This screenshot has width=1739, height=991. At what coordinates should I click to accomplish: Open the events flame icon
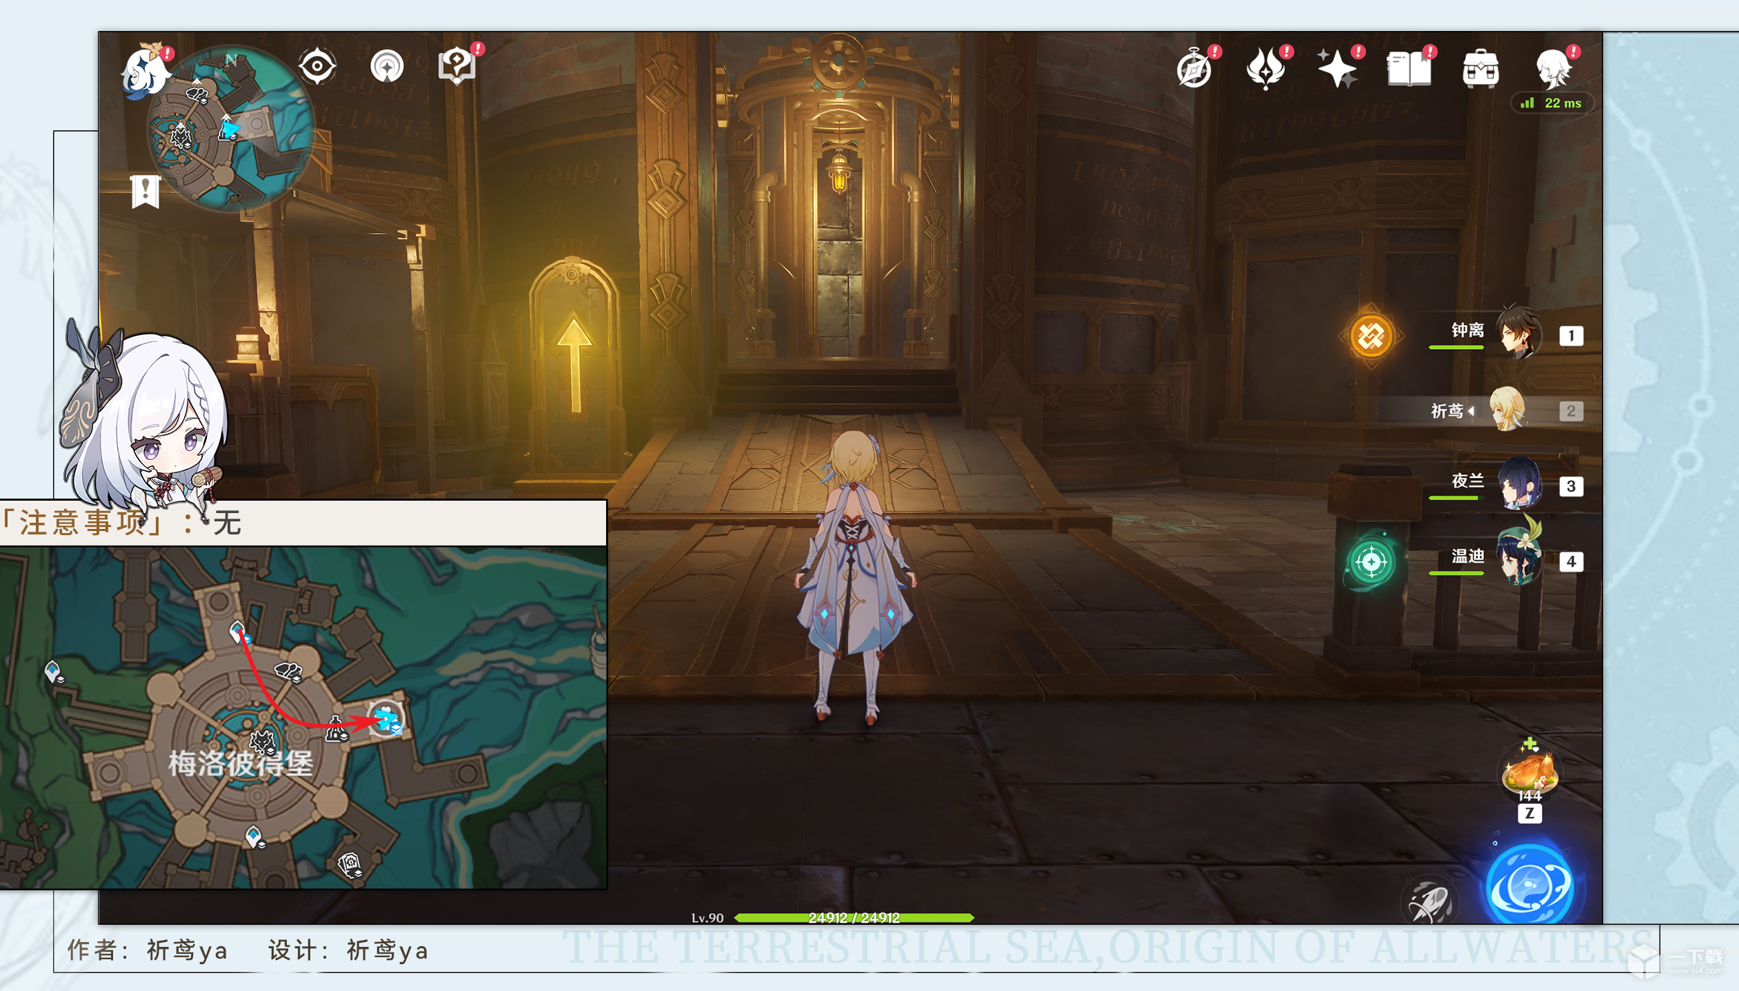pos(1267,69)
